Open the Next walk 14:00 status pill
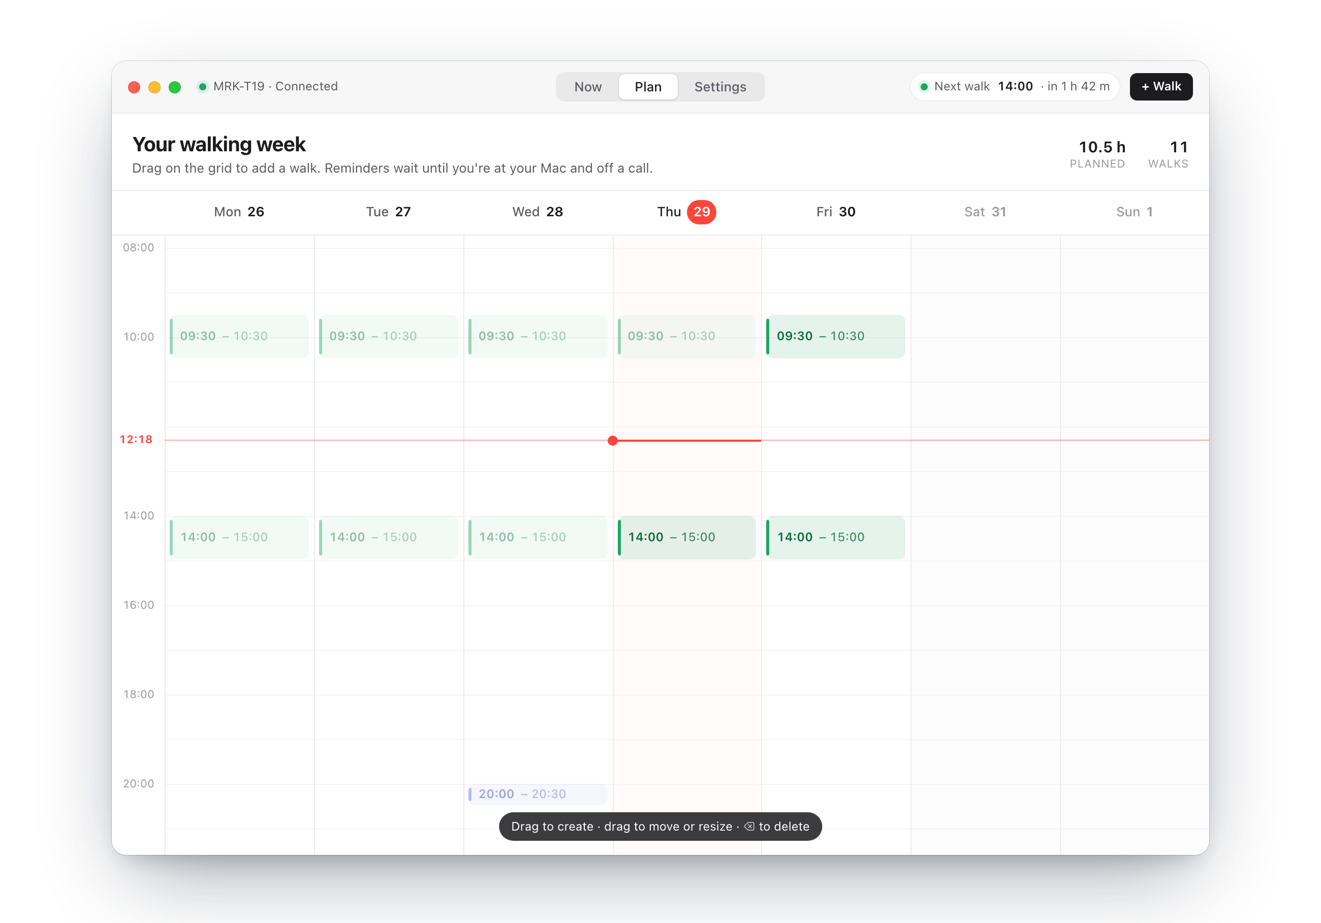The width and height of the screenshot is (1321, 923). coord(1014,87)
